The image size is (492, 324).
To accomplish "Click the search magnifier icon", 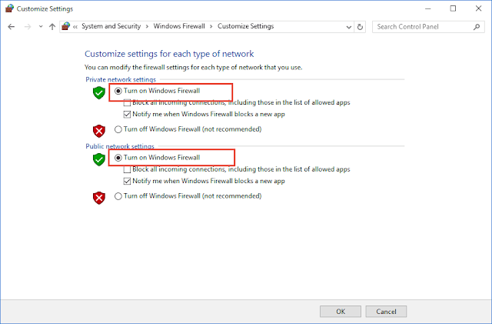I will click(477, 27).
